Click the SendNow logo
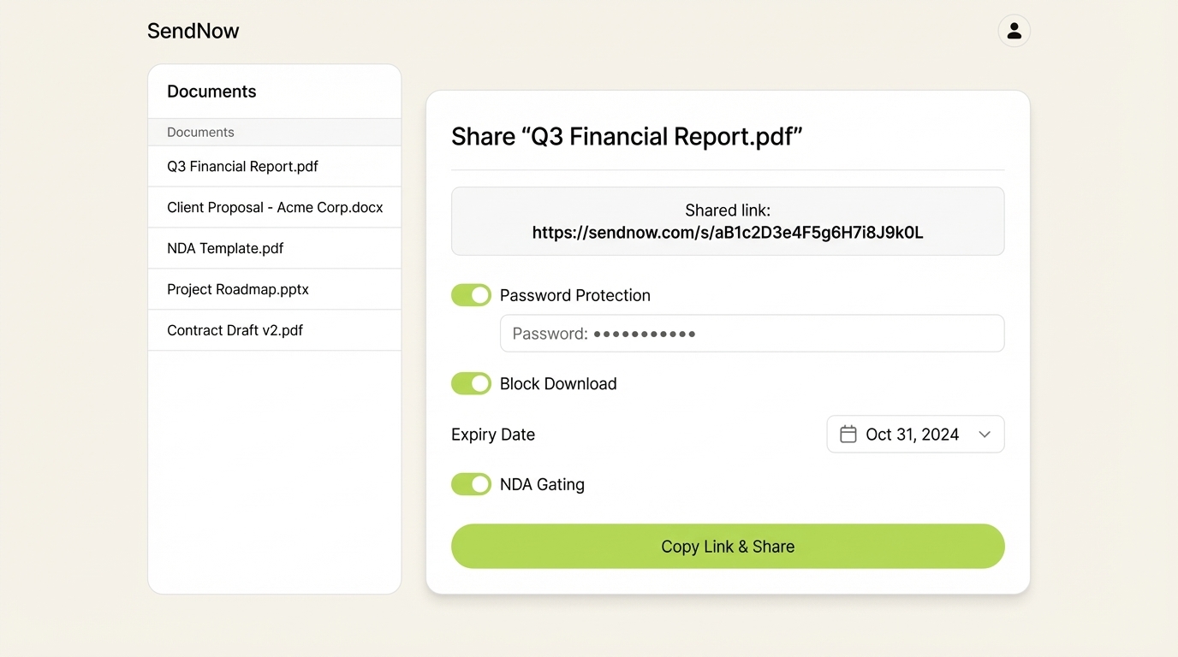The width and height of the screenshot is (1178, 657). pos(193,30)
